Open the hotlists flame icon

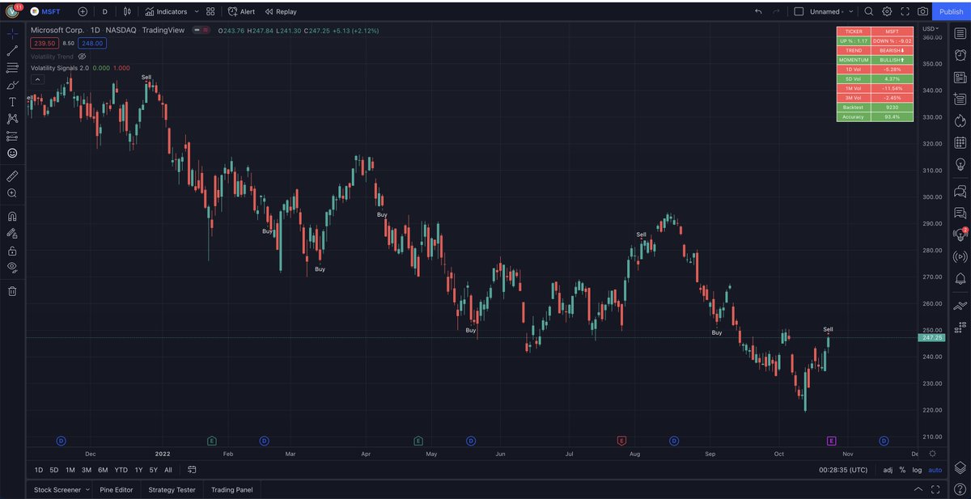click(960, 121)
